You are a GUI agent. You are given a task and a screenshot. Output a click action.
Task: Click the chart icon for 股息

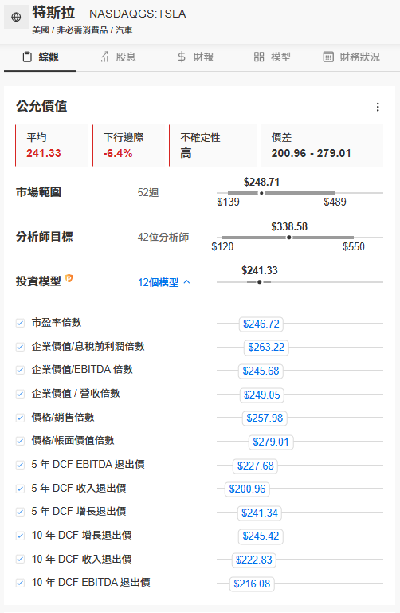104,57
